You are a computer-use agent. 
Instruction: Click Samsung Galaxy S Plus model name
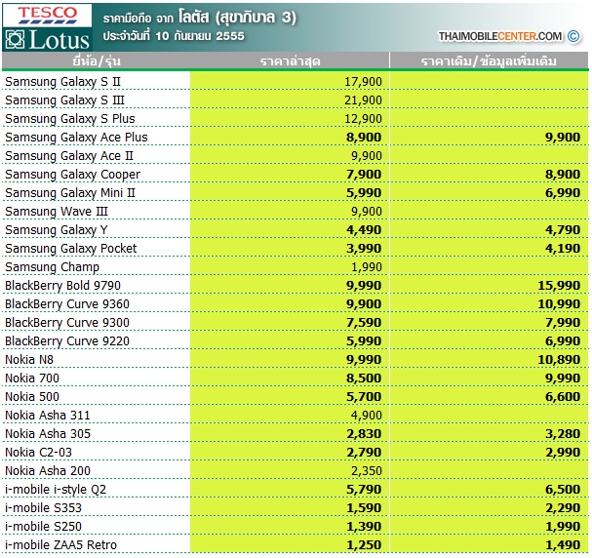click(70, 119)
